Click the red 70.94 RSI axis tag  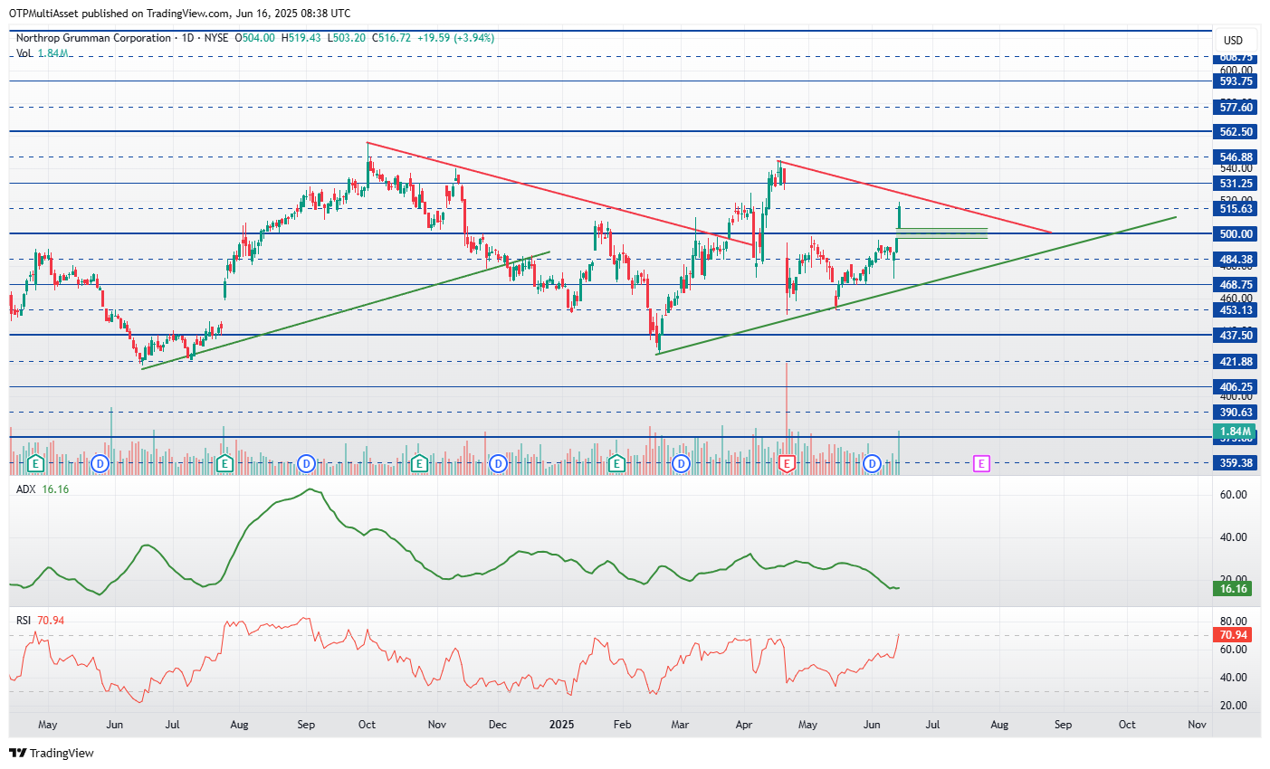click(1234, 635)
